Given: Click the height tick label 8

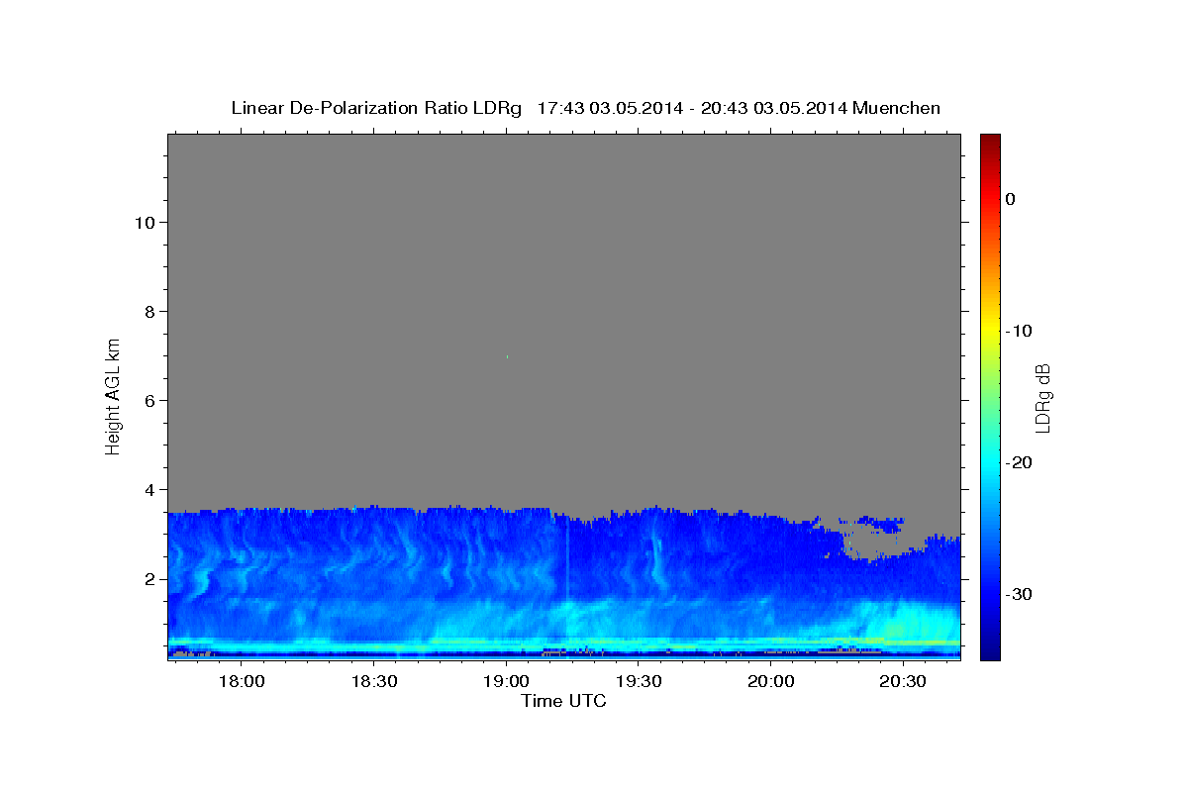Looking at the screenshot, I should (x=148, y=311).
